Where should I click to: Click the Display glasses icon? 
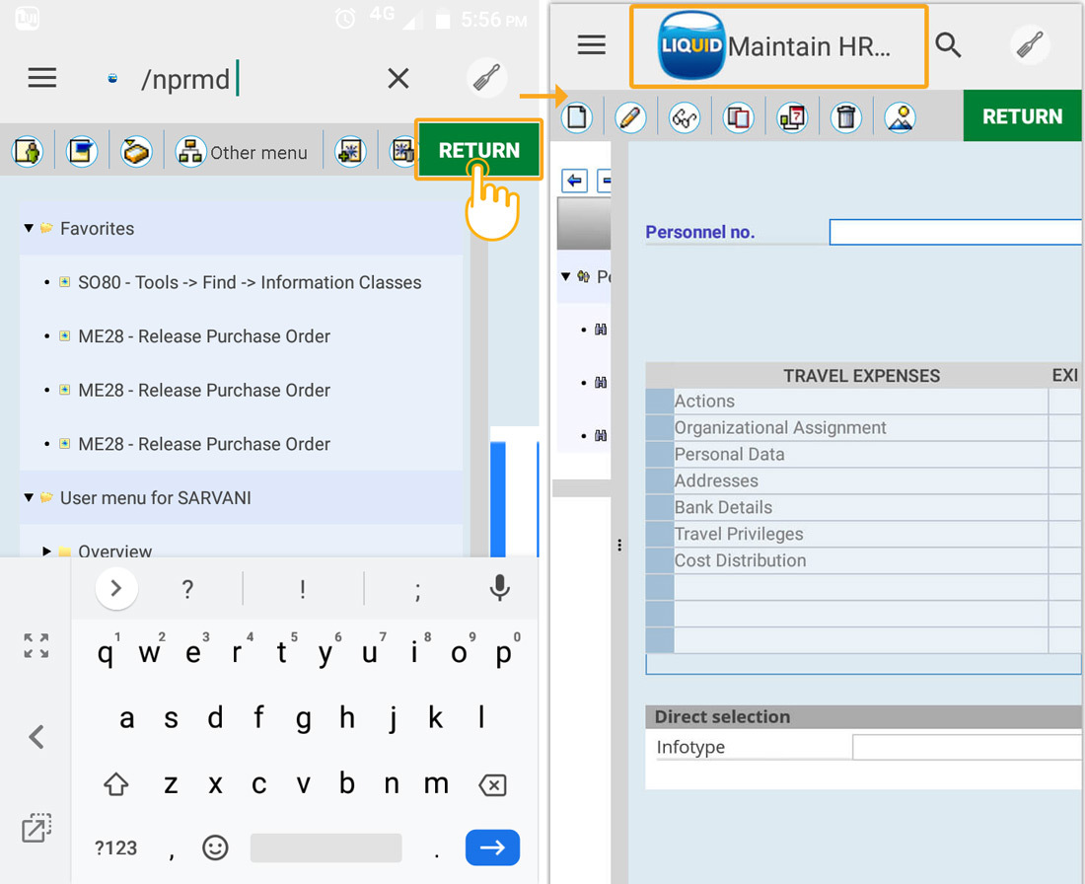pyautogui.click(x=684, y=118)
